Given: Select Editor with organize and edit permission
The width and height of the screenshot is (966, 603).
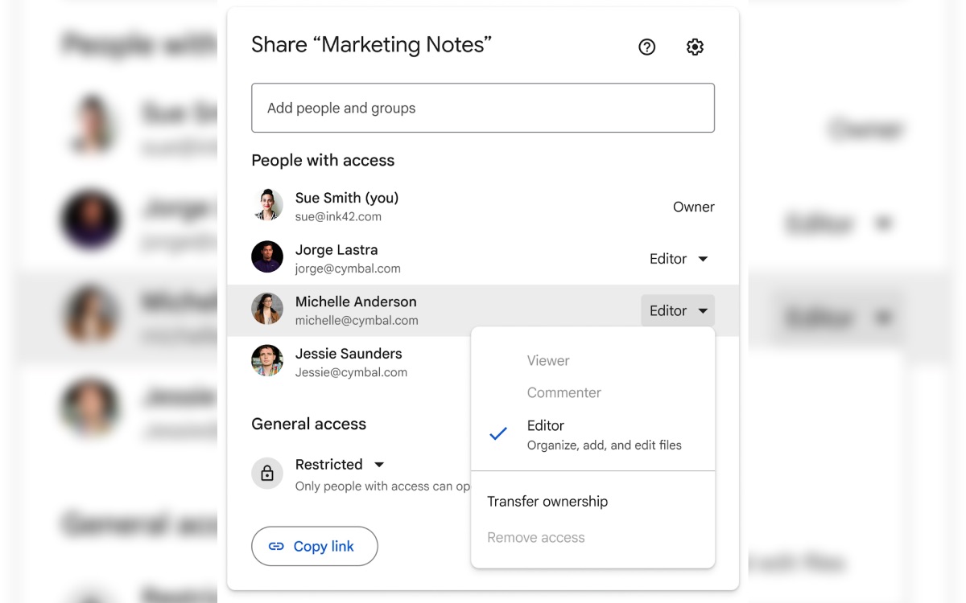Looking at the screenshot, I should coord(546,425).
